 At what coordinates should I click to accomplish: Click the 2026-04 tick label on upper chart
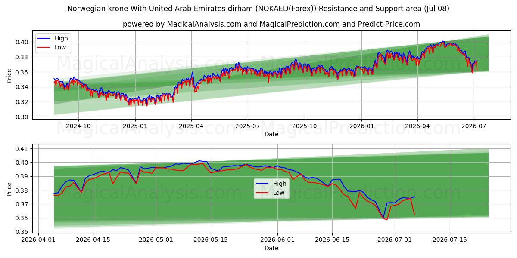[x=417, y=126]
